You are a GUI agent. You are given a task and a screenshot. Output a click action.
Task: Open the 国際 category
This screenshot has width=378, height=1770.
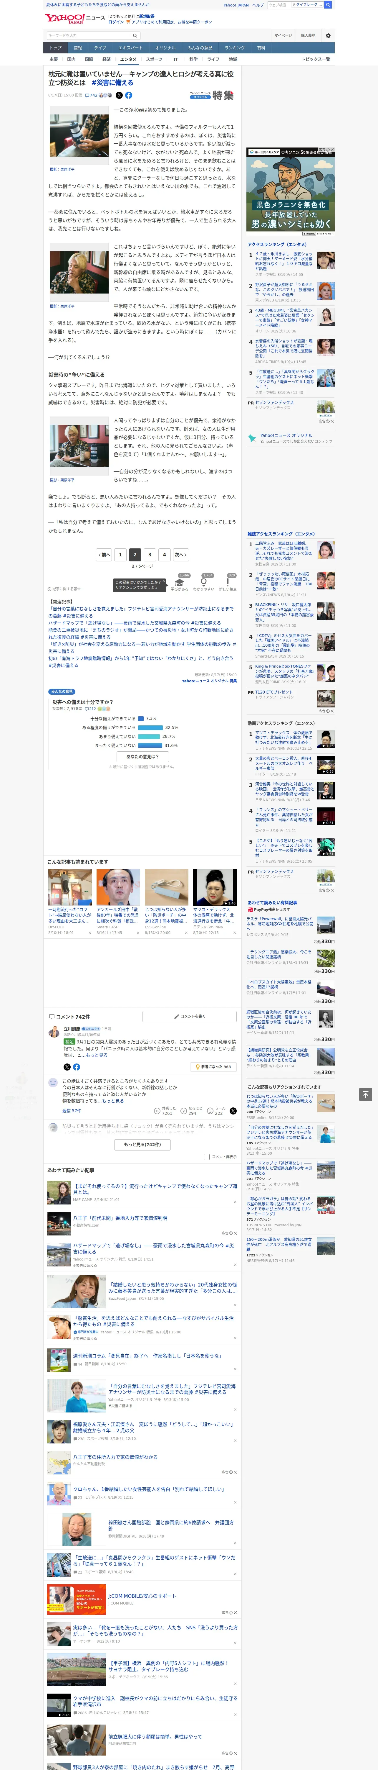tap(89, 59)
